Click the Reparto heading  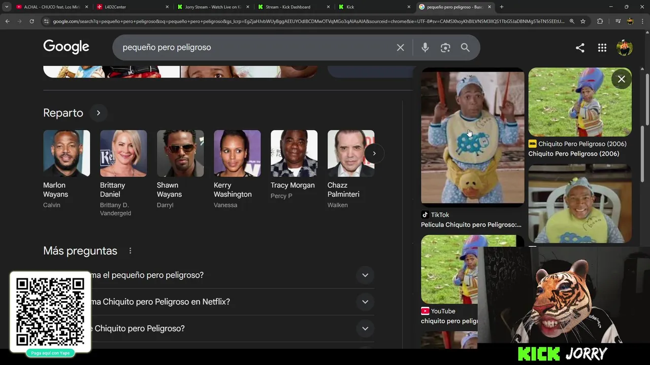(63, 113)
